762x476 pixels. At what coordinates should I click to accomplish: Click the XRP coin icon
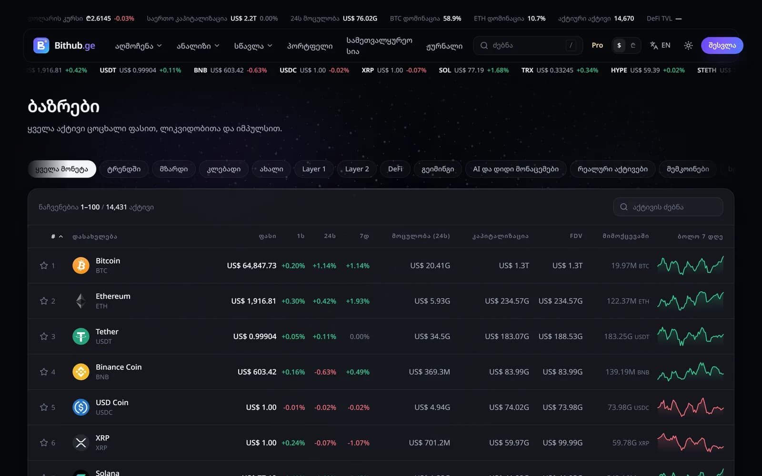[81, 443]
